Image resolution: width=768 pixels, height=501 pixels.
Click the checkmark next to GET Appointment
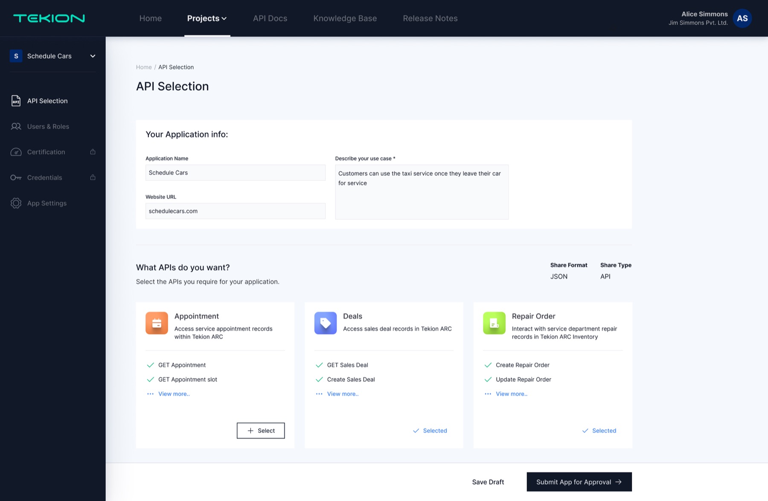coord(150,365)
